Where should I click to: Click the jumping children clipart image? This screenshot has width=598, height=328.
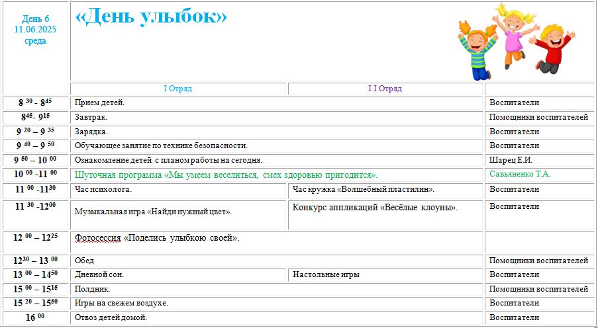(517, 41)
